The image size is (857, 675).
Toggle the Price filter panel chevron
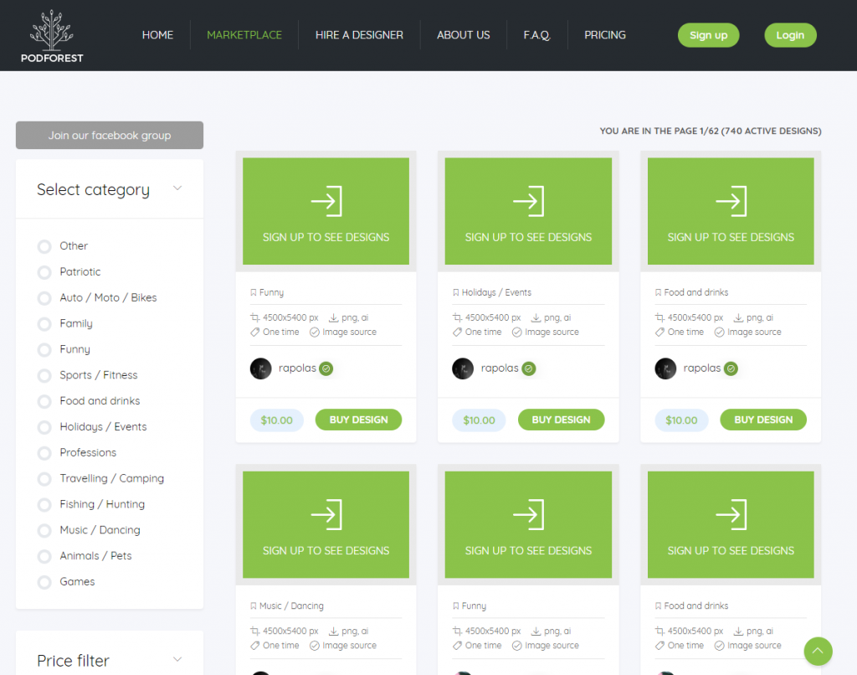[x=177, y=659]
